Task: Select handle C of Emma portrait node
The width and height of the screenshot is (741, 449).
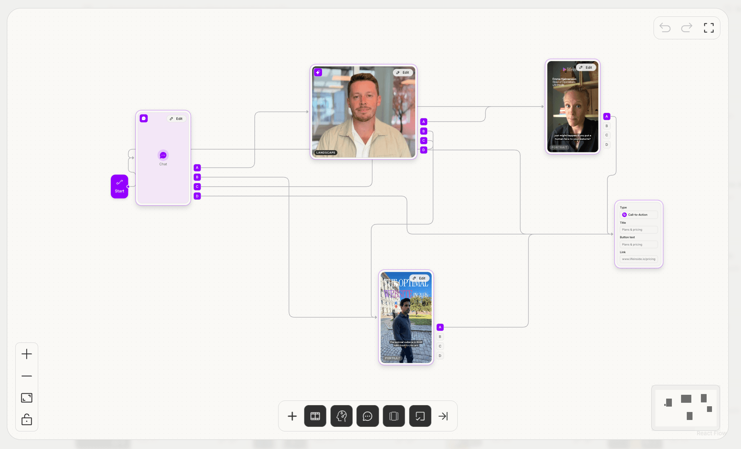Action: pos(607,135)
